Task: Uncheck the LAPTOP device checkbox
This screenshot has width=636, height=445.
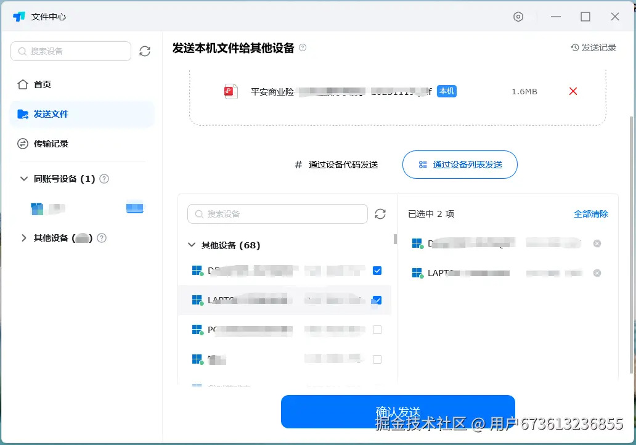Action: point(377,300)
